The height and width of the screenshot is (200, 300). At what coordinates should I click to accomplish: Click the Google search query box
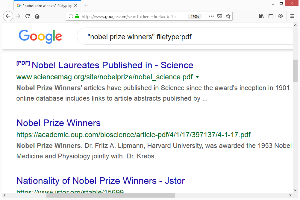point(180,37)
